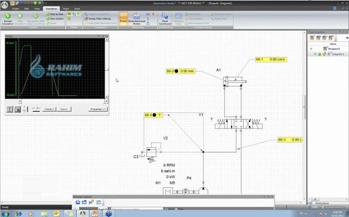The image size is (349, 217).
Task: Click the Plotter line style icon
Action: (x=36, y=109)
